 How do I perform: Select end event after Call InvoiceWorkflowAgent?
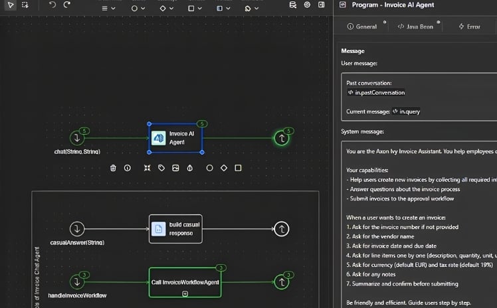(282, 281)
